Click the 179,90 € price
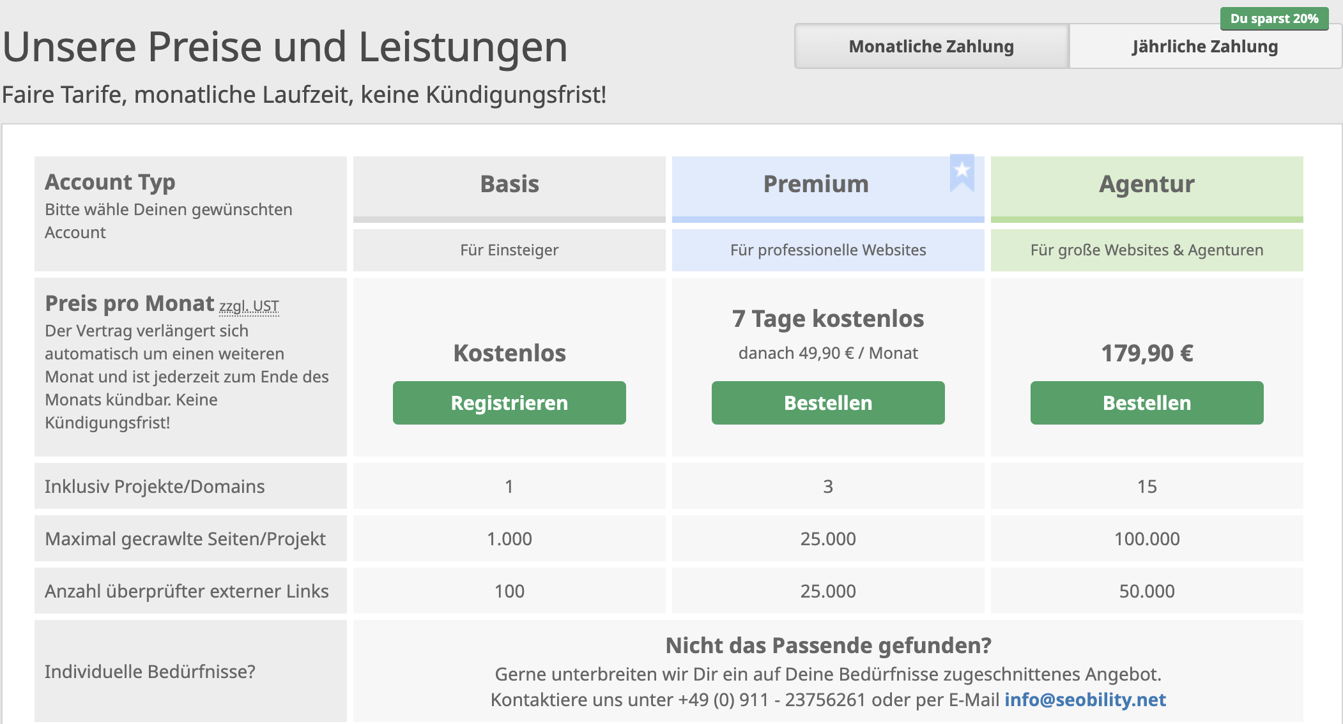 pos(1147,353)
